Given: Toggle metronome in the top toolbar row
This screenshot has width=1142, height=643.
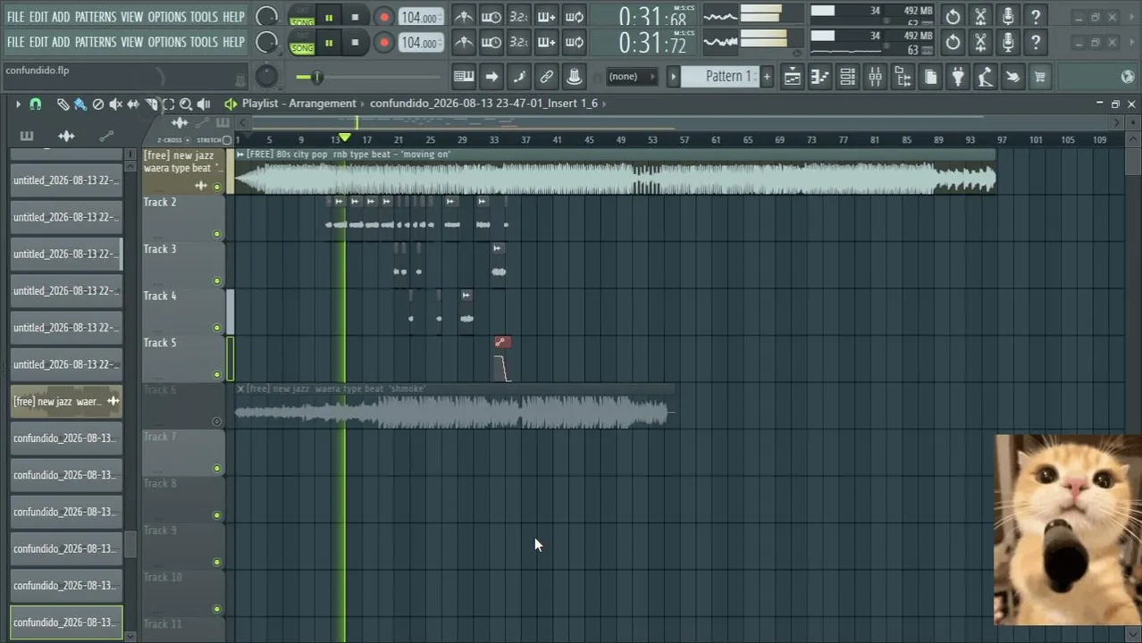Looking at the screenshot, I should point(463,17).
